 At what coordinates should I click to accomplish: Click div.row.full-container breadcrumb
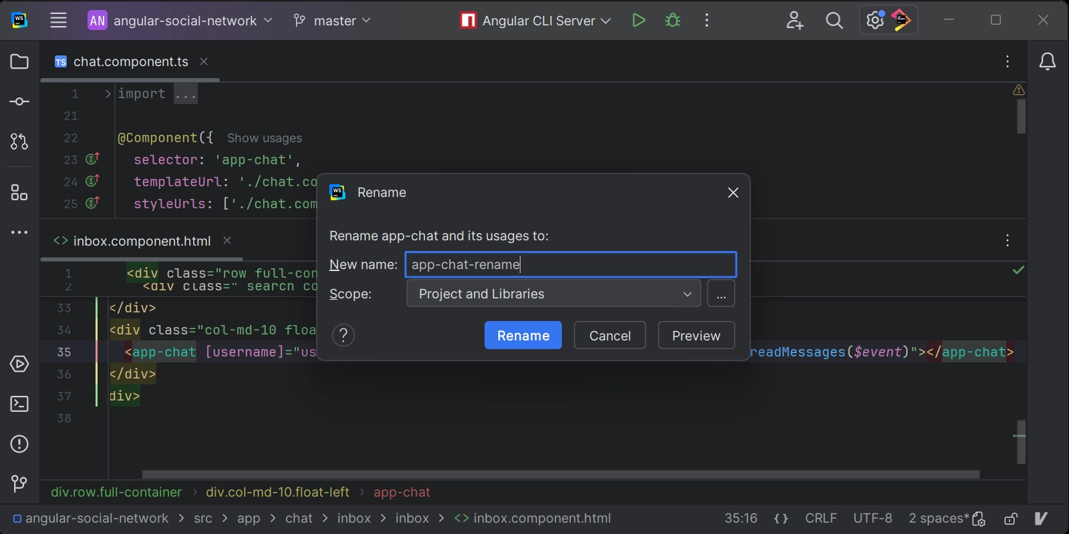pos(116,493)
